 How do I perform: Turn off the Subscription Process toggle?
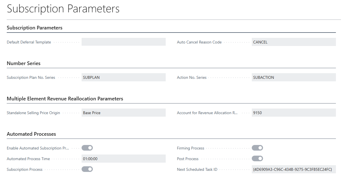click(87, 169)
